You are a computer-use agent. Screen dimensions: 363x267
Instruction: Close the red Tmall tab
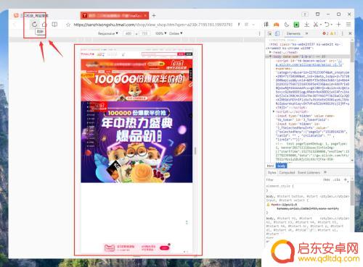[x=145, y=15]
